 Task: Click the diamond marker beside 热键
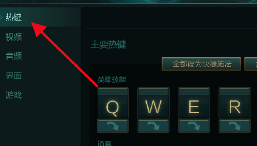tap(1, 17)
